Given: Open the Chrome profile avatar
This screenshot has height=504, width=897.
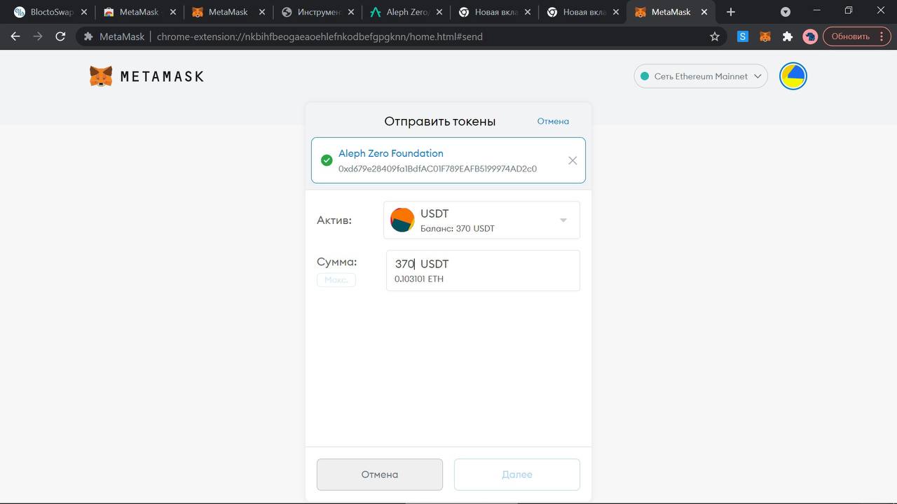Looking at the screenshot, I should (810, 36).
